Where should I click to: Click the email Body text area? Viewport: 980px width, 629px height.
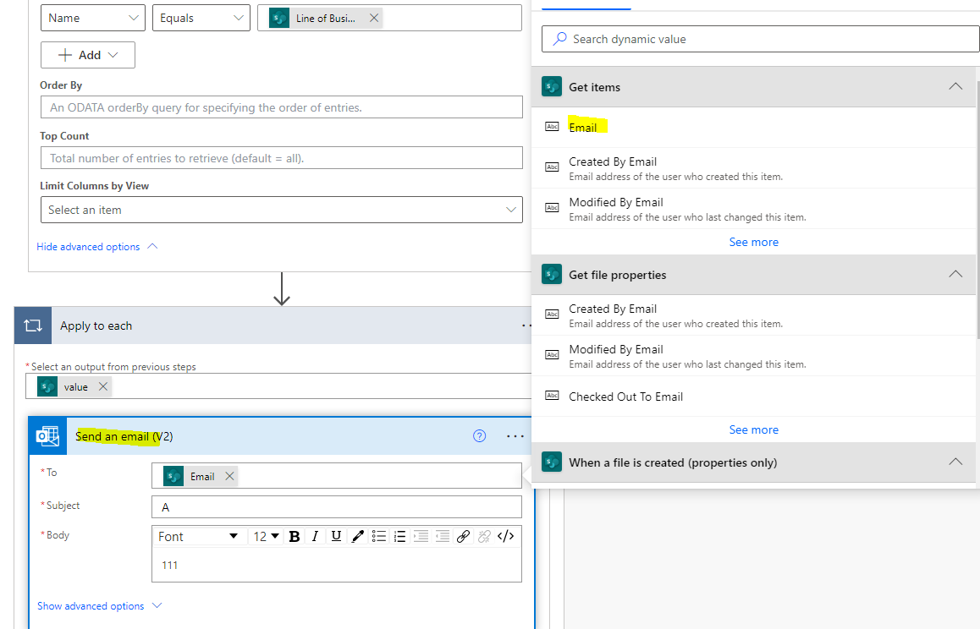point(336,565)
